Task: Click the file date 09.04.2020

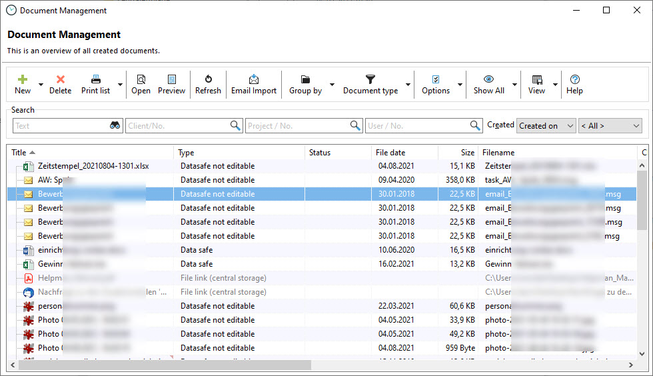Action: [396, 180]
